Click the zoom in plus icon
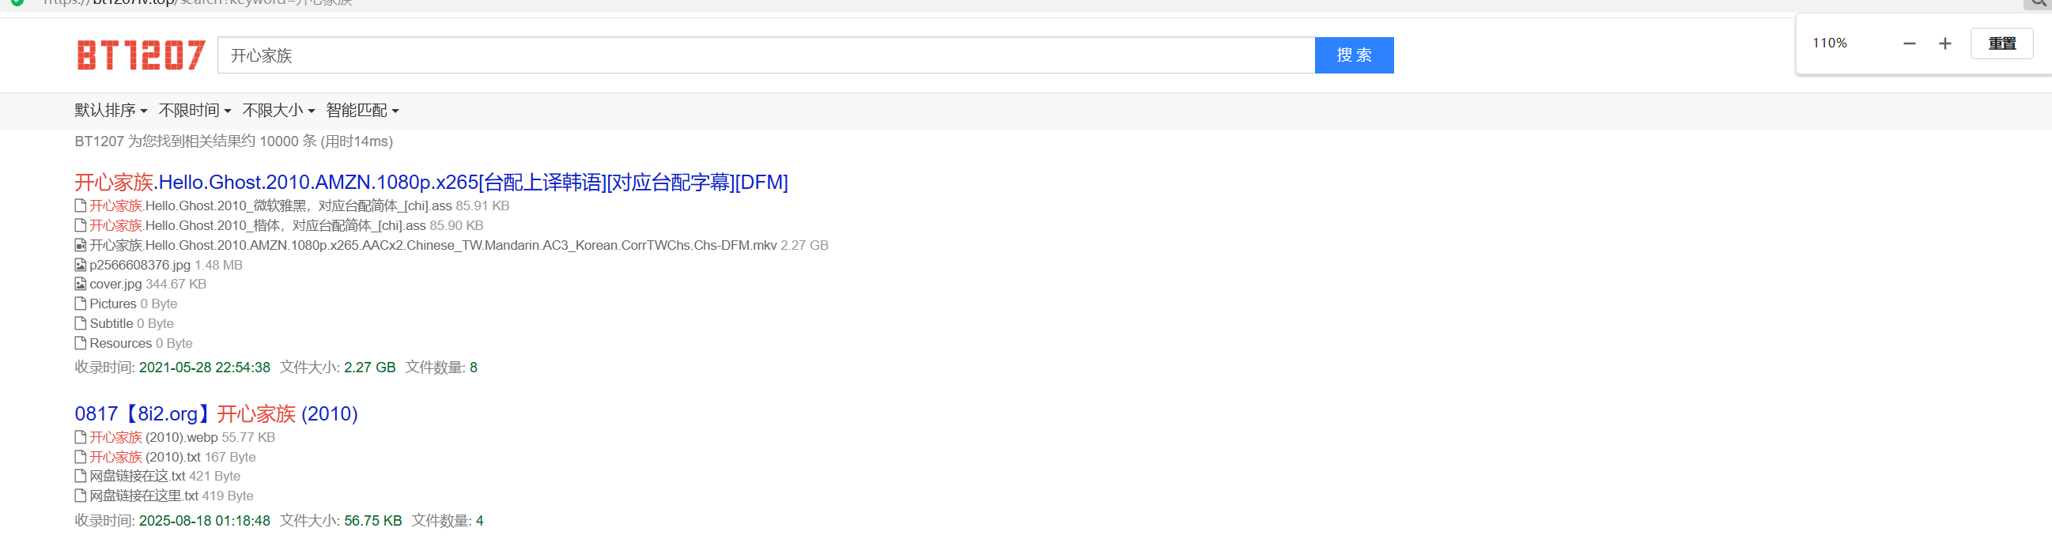Screen dimensions: 2052x543 tap(1944, 43)
